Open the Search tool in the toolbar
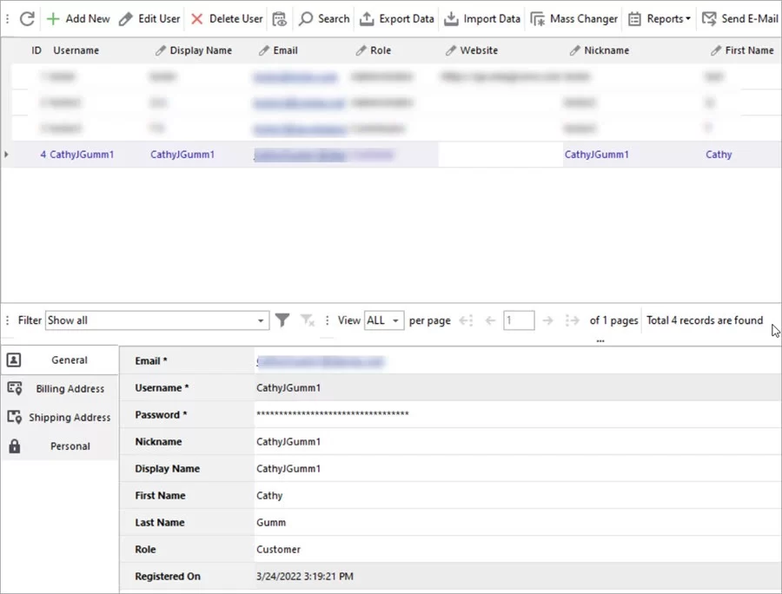Image resolution: width=782 pixels, height=594 pixels. [323, 18]
